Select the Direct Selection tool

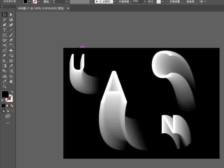coord(11,15)
